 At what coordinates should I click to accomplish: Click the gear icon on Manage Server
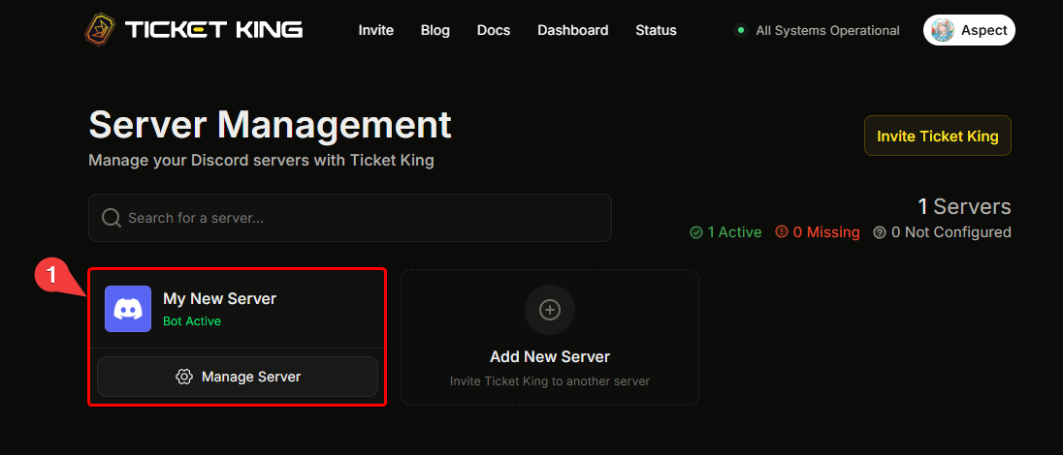pyautogui.click(x=184, y=377)
